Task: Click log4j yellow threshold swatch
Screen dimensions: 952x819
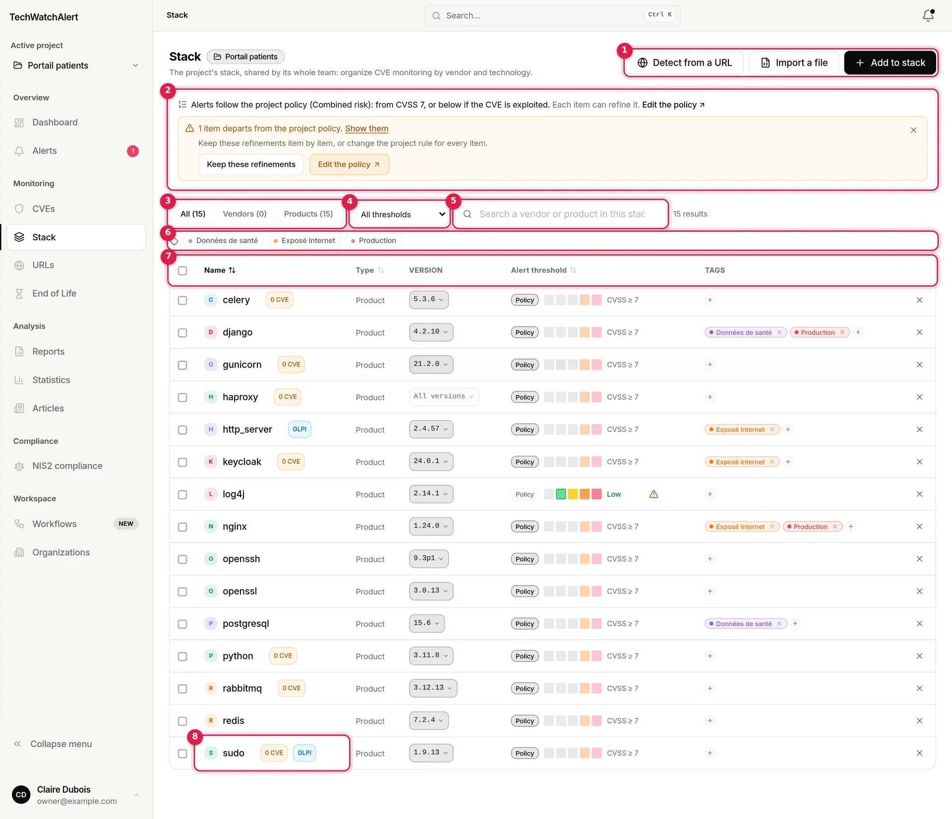Action: coord(573,494)
